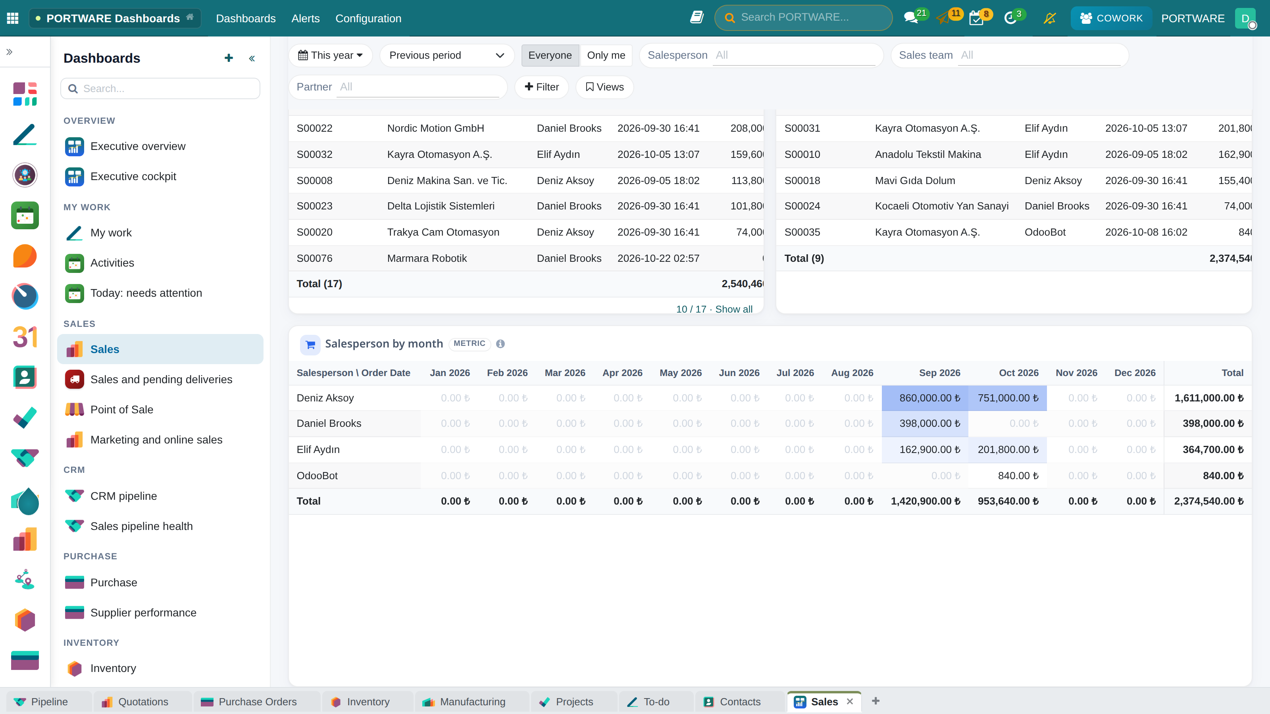The image size is (1270, 714).
Task: Click the Views button
Action: coord(604,87)
